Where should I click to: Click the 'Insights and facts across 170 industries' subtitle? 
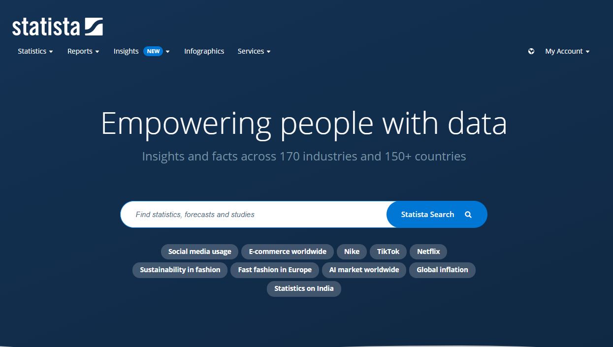pyautogui.click(x=304, y=157)
